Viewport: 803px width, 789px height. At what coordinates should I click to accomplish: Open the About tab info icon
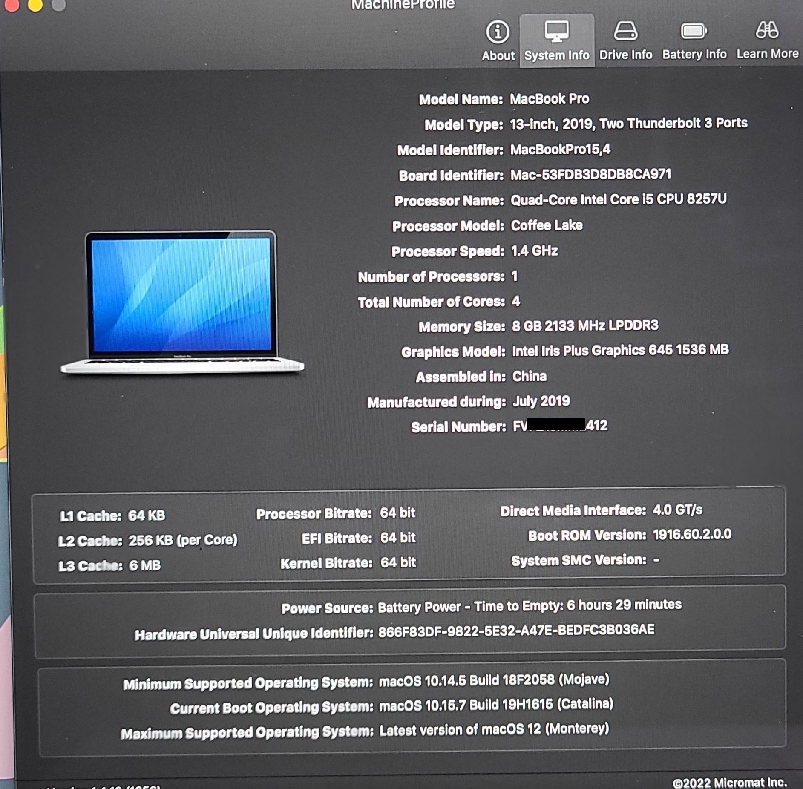coord(498,32)
